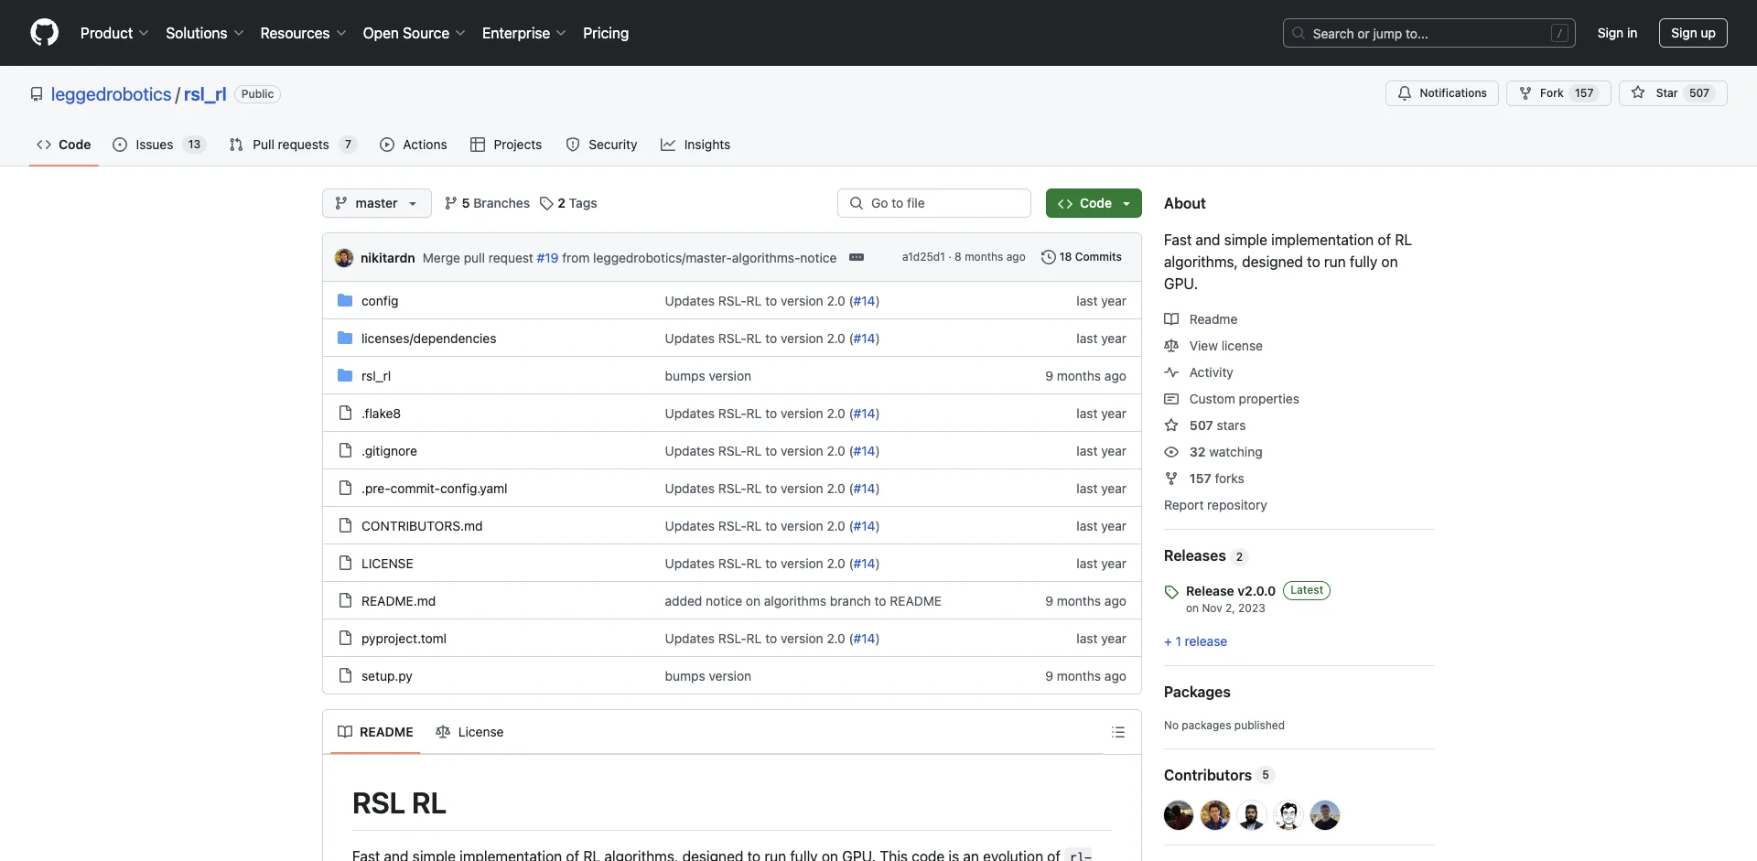This screenshot has height=861, width=1757.
Task: Select the License tab beside README
Action: tap(469, 732)
